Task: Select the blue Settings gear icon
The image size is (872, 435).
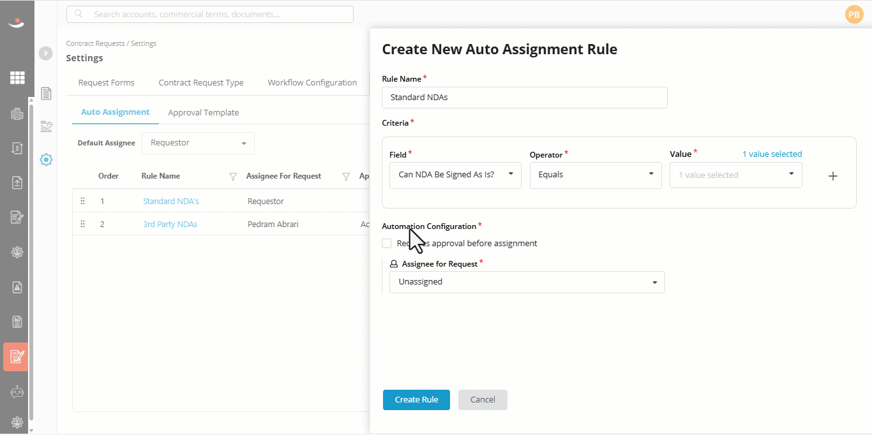Action: (46, 159)
